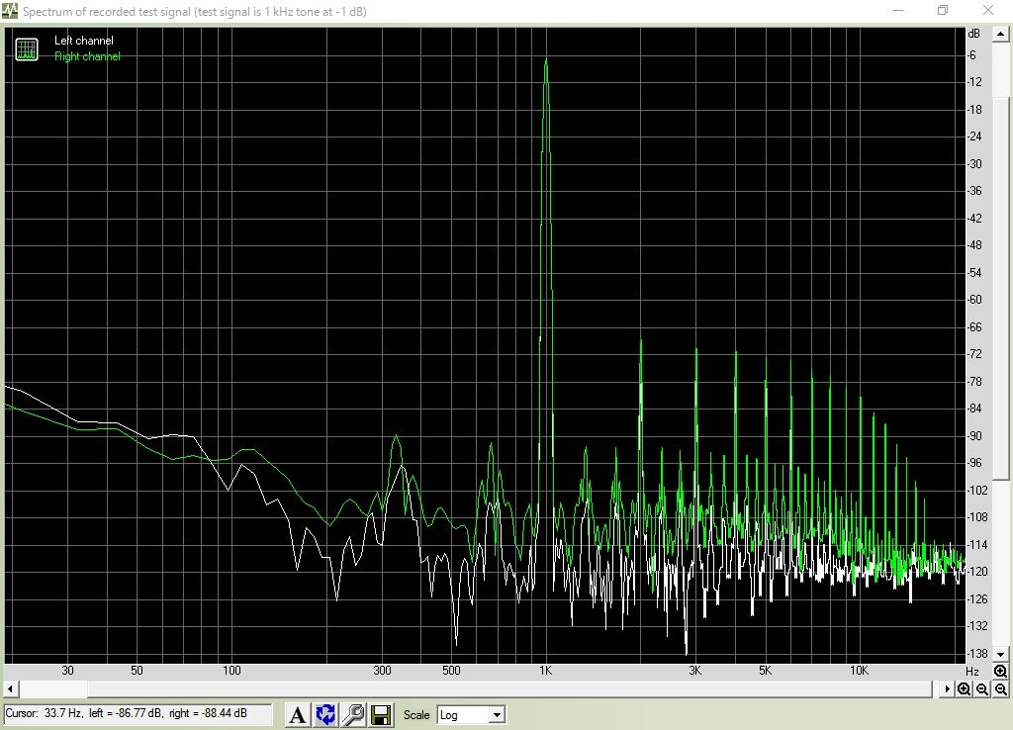This screenshot has width=1013, height=730.
Task: Click the '10K' frequency axis label
Action: (x=860, y=671)
